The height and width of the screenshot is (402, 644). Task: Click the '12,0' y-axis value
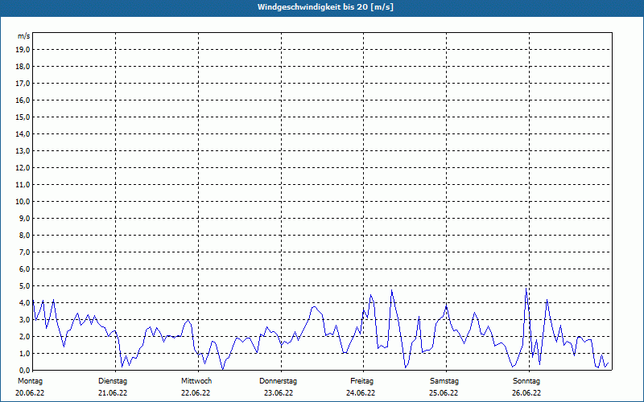click(23, 168)
